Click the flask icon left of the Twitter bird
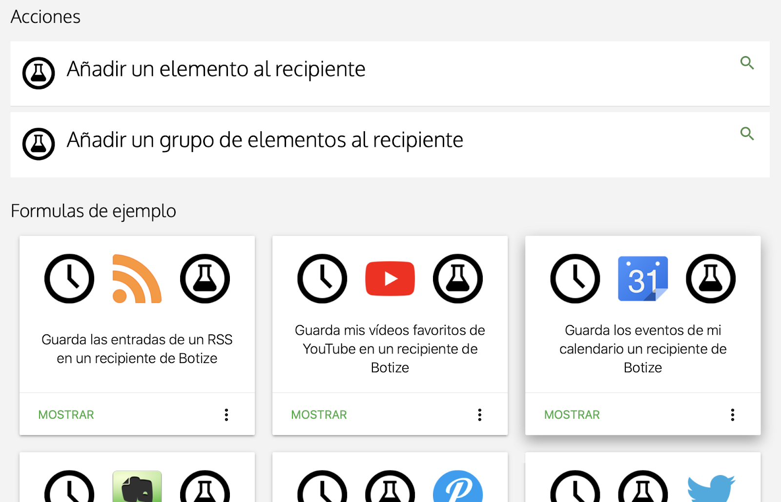 (643, 486)
